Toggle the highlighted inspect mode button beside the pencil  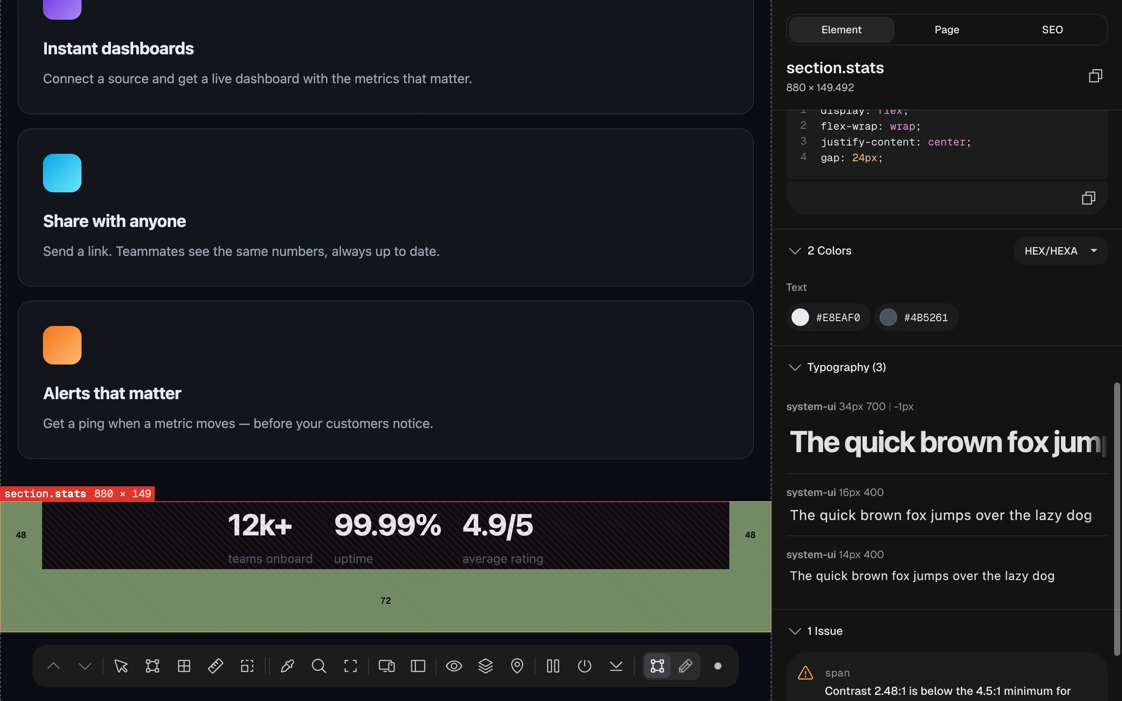(657, 666)
